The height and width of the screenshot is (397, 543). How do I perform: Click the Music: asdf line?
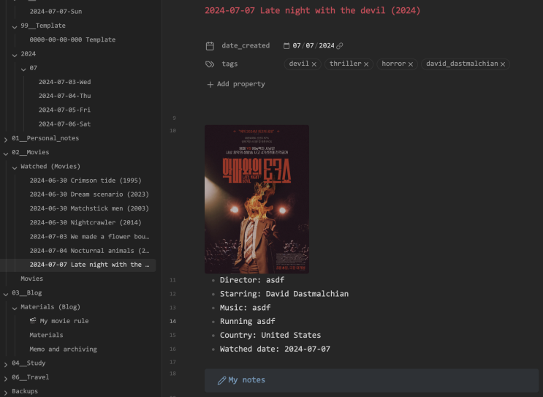coord(245,308)
